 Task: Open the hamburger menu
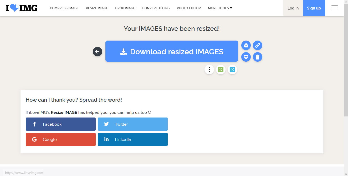[334, 8]
